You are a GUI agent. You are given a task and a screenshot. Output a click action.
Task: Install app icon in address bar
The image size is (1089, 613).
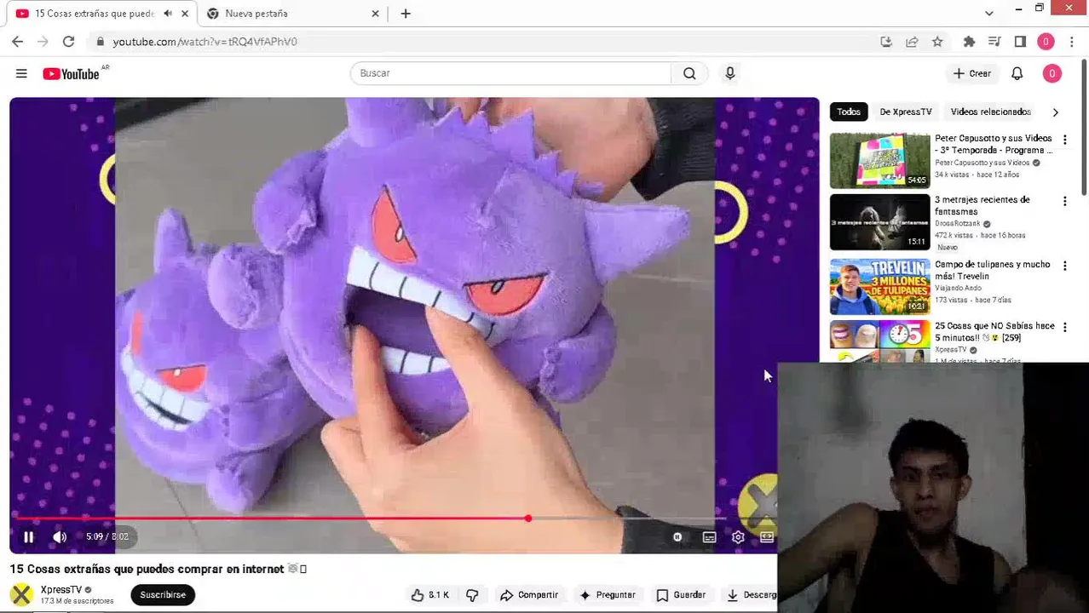pos(886,42)
